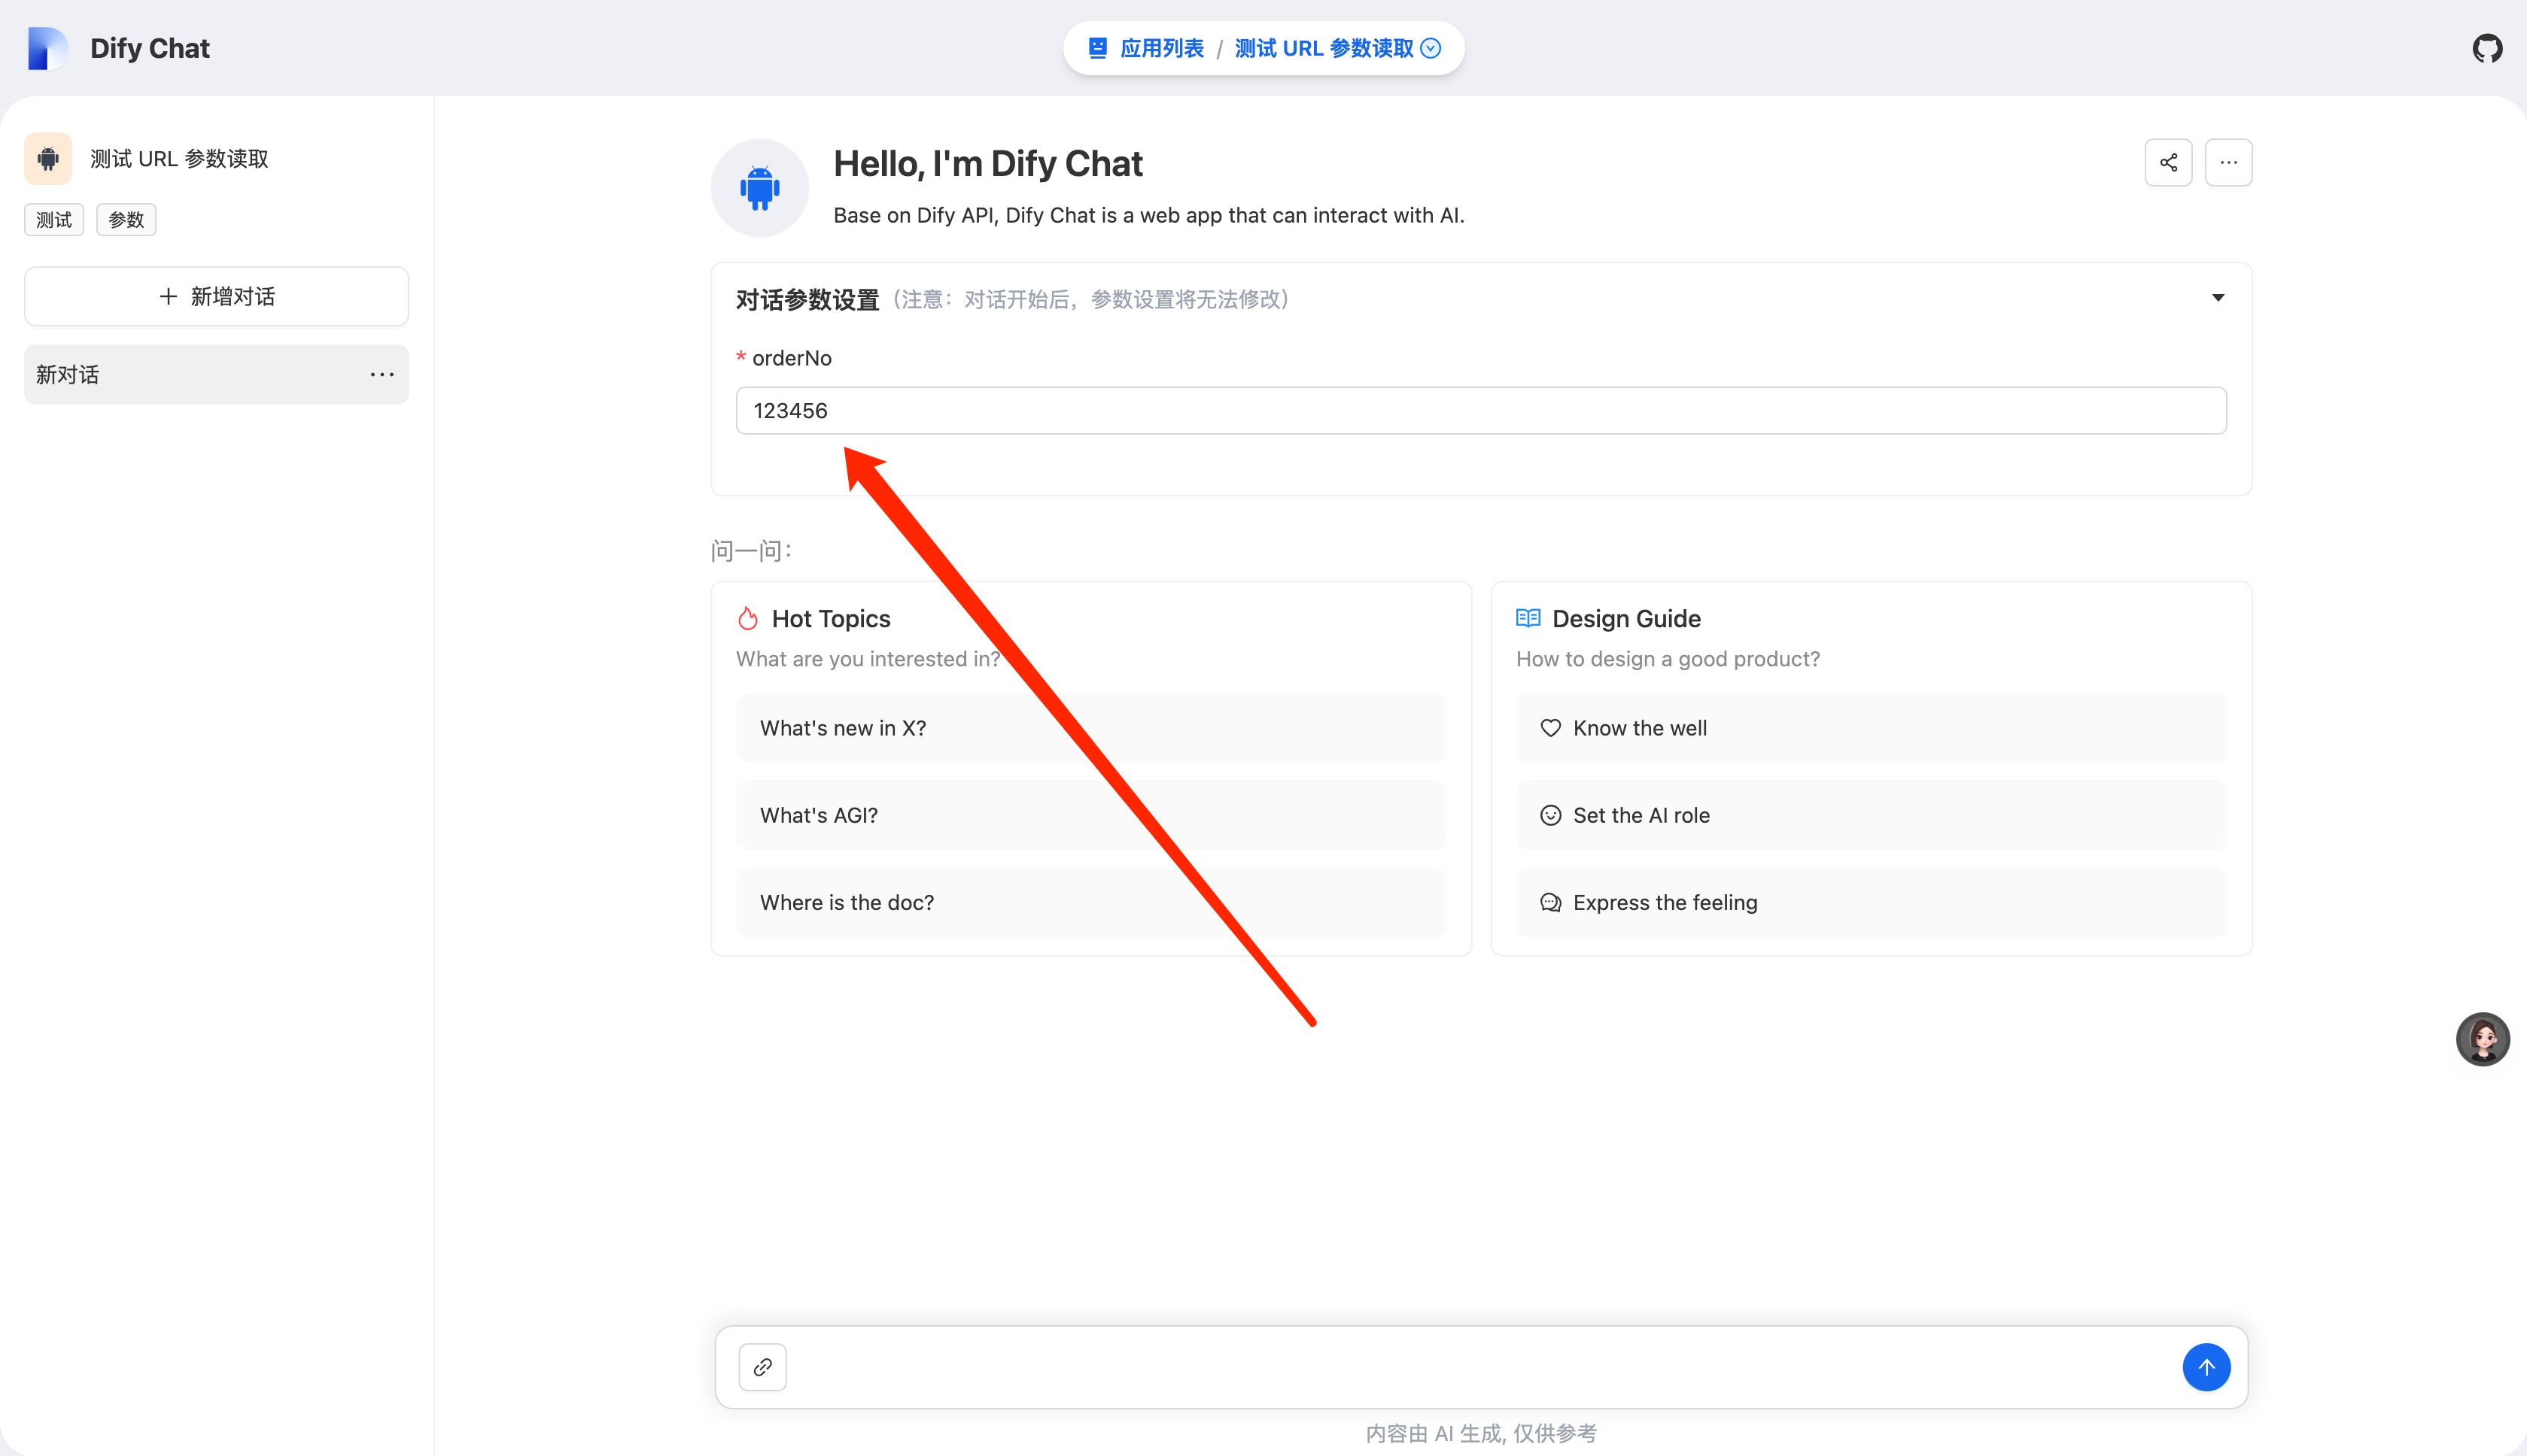
Task: Choose "What's AGI?" suggestion
Action: (x=1090, y=815)
